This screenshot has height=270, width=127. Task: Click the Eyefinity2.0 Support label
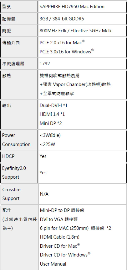14,173
